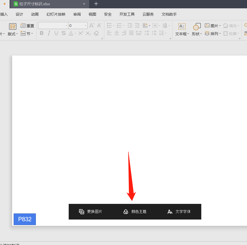Click the 更换图片 (replace picture) icon
This screenshot has height=245, width=247.
(81, 212)
